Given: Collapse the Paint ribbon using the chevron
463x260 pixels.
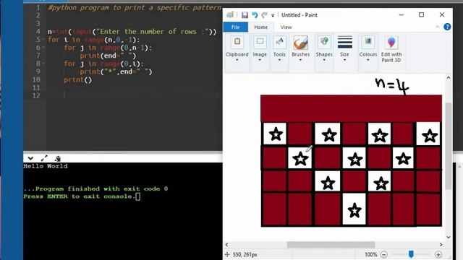Looking at the screenshot, I should [437, 27].
